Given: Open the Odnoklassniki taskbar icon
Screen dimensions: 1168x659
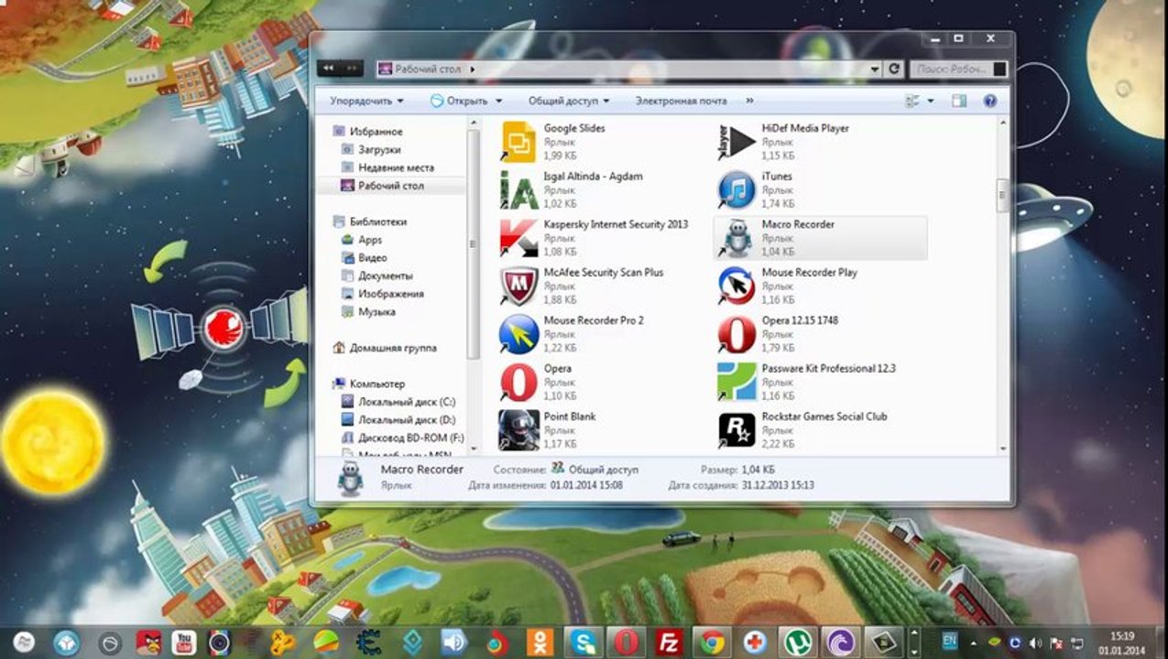Looking at the screenshot, I should [x=540, y=643].
